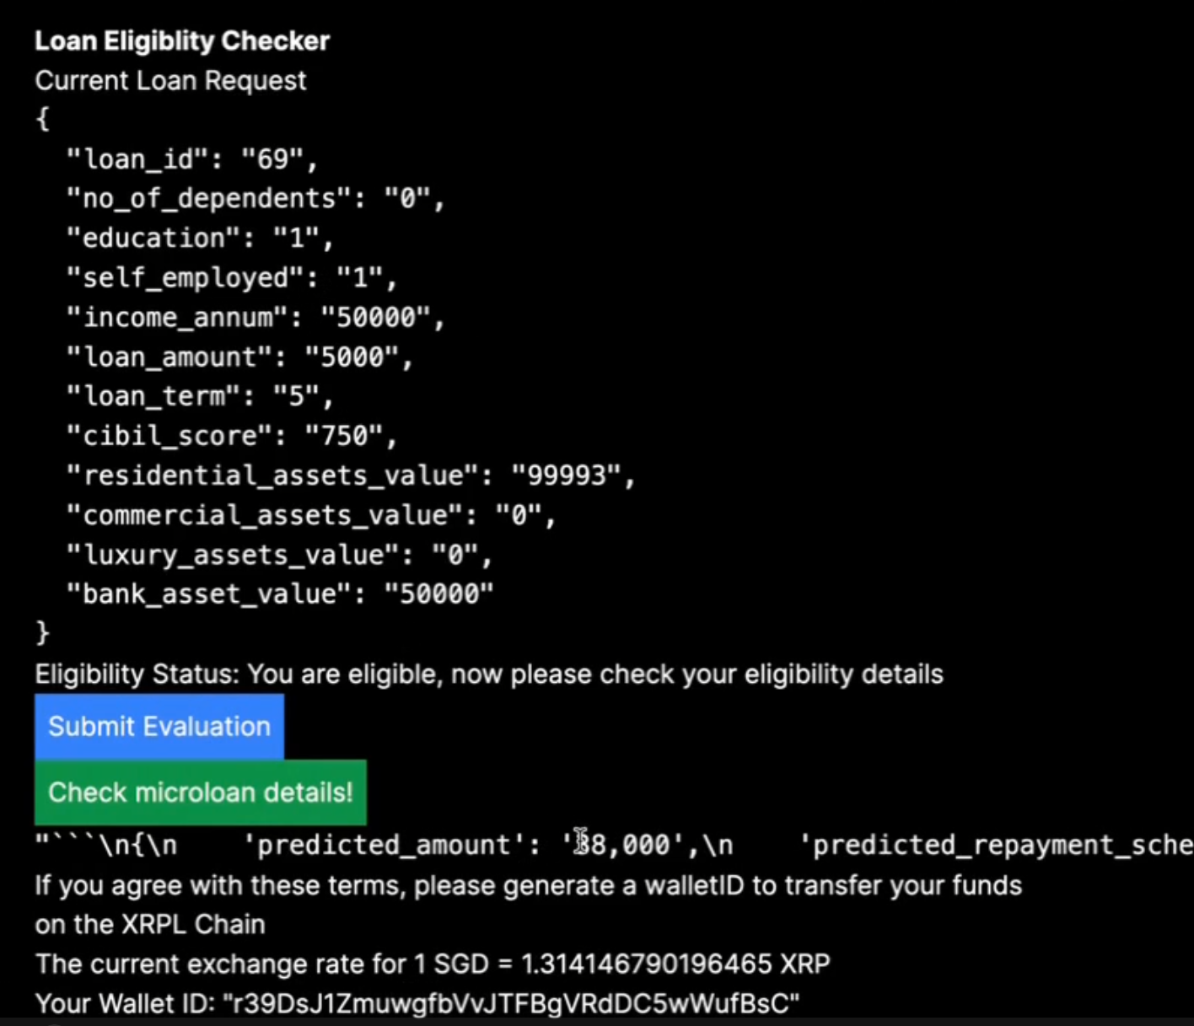This screenshot has width=1194, height=1026.
Task: Click the Your Wallet ID line
Action: tap(417, 1003)
